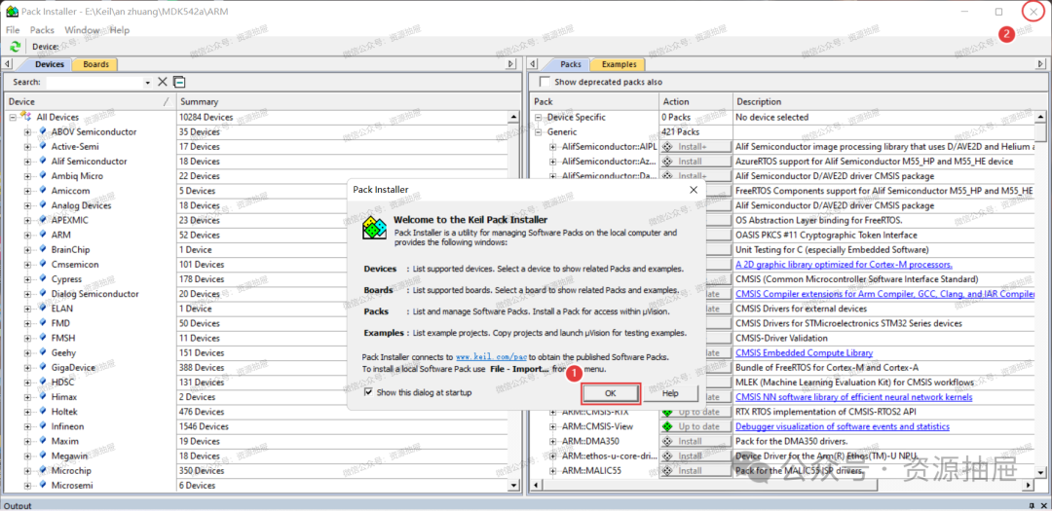1052x511 pixels.
Task: Open the 2D graphic library description link
Action: tap(844, 264)
